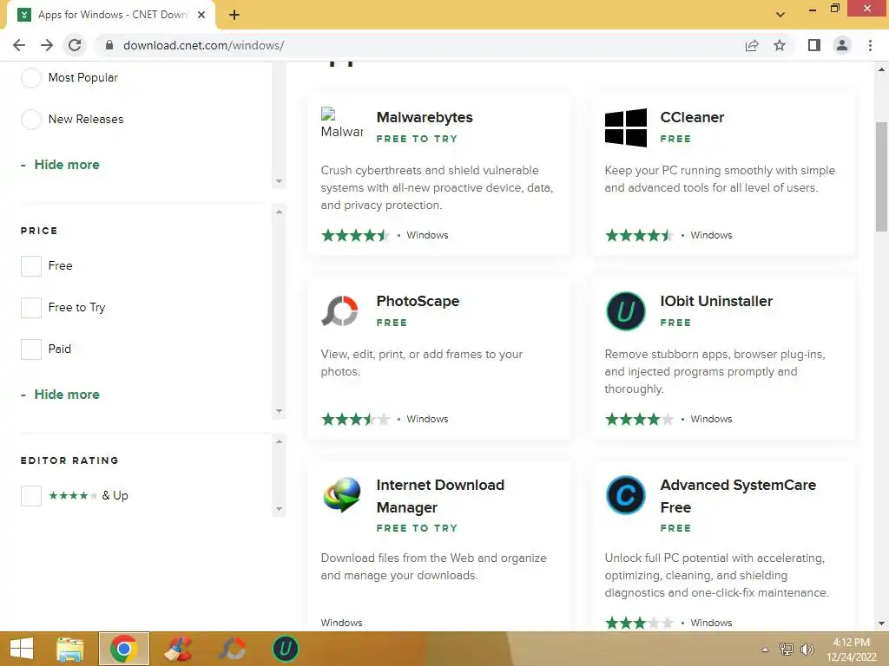Screen dimensions: 889x666
Task: Click the share page icon
Action: pos(752,45)
